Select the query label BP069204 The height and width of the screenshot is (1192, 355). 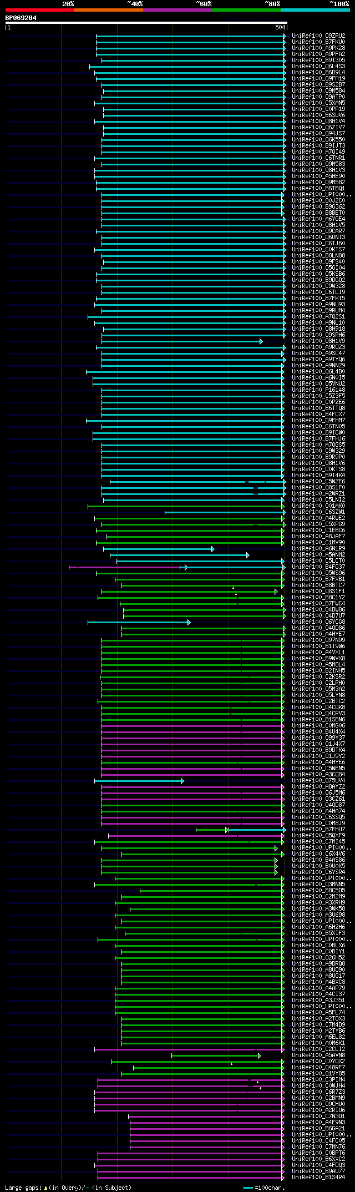[21, 18]
